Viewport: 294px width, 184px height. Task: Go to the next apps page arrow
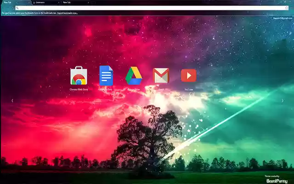(283, 101)
